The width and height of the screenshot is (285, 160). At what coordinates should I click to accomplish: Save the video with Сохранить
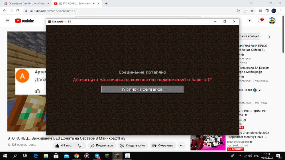[163, 146]
